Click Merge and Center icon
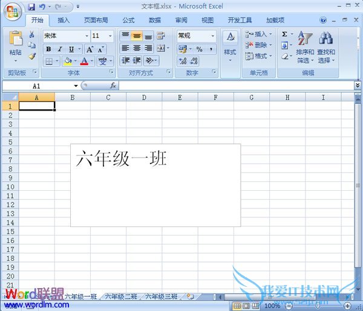Viewport: 363px width, 311px height. [161, 48]
